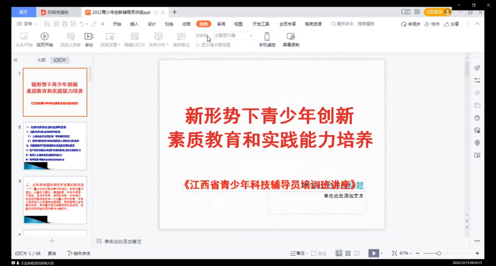Collapse the slide thumbnail panel
The width and height of the screenshot is (496, 266).
click(x=15, y=60)
